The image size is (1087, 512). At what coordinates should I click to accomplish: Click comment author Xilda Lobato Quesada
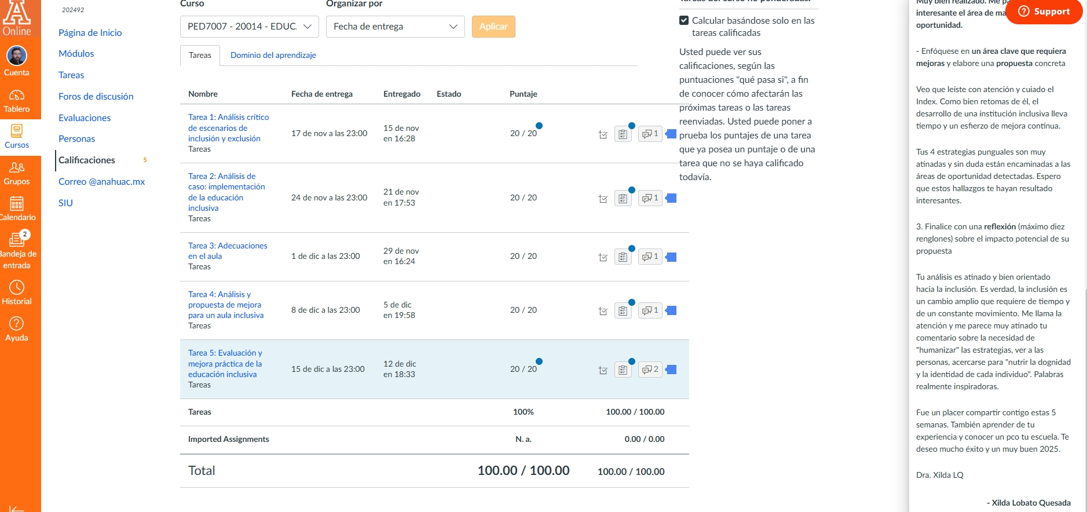pyautogui.click(x=1031, y=503)
